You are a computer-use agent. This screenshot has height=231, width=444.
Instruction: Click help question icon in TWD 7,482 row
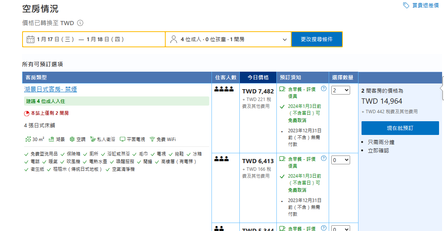click(x=324, y=88)
